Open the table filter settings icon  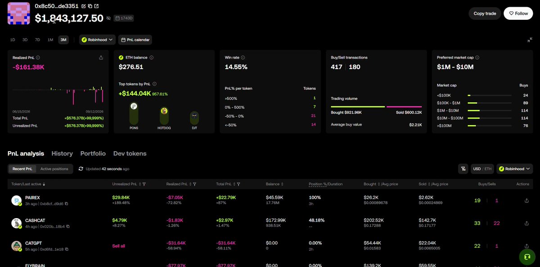point(463,169)
